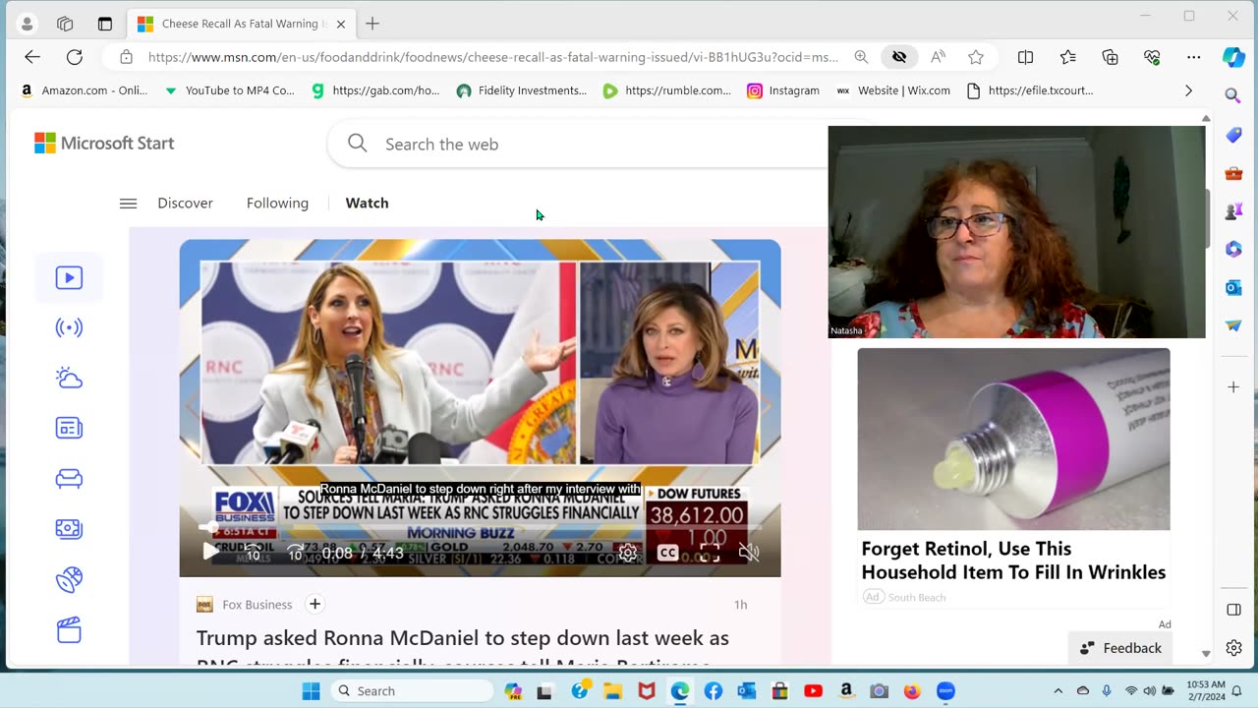1258x708 pixels.
Task: Open the Favorites list
Action: pyautogui.click(x=1068, y=57)
